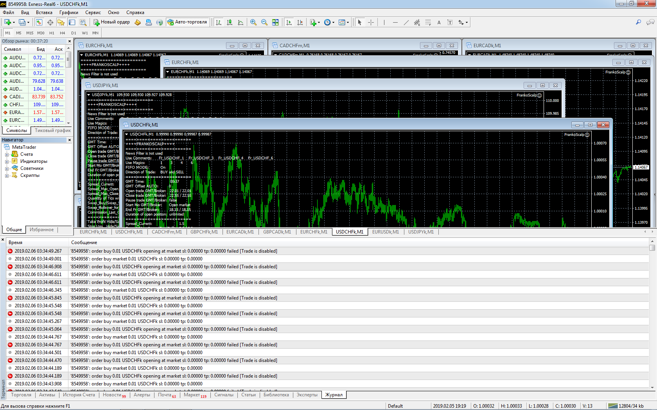
Task: Click the Новый ордер button
Action: [111, 22]
